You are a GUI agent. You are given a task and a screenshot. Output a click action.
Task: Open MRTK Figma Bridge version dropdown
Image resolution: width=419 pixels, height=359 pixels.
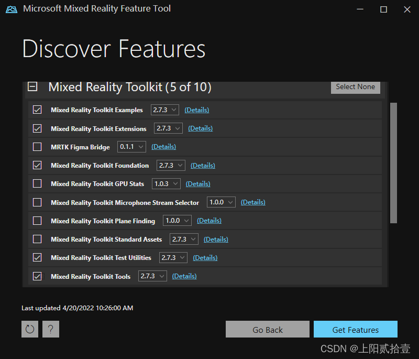pyautogui.click(x=131, y=147)
